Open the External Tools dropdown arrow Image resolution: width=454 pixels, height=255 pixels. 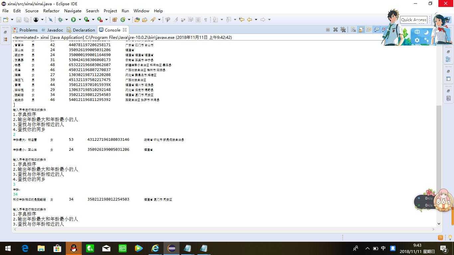[106, 20]
